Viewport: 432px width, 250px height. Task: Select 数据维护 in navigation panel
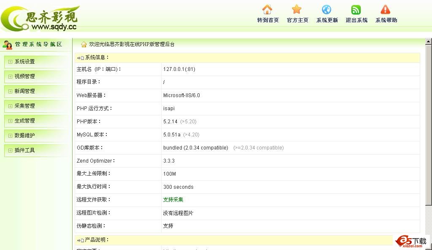(x=24, y=136)
